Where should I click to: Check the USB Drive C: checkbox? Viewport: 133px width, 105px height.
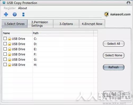coord(5,39)
